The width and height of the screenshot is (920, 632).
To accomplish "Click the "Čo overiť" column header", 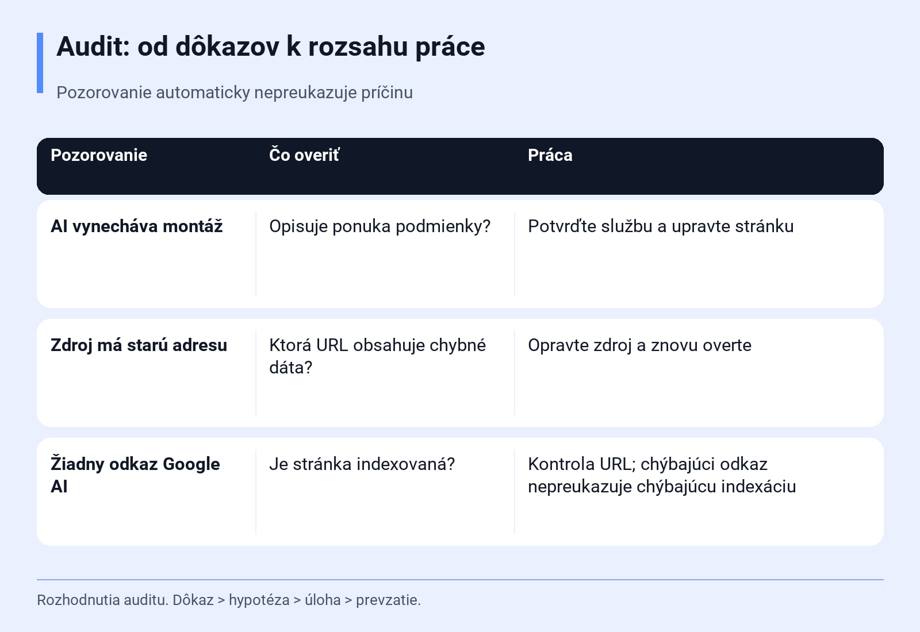I will click(305, 155).
